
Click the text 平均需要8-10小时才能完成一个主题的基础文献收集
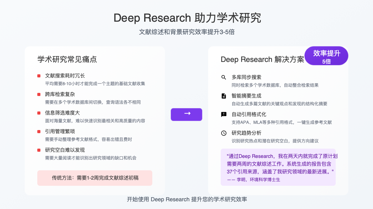click(95, 84)
